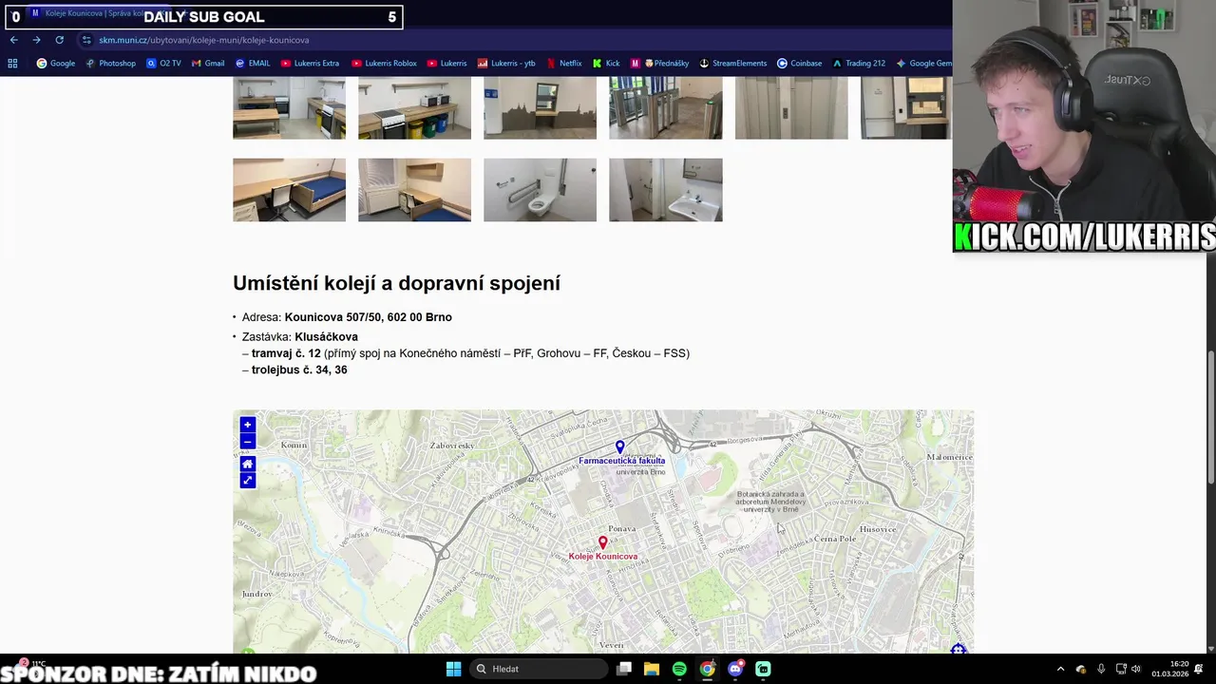
Task: Open the clock showing 16:20
Action: point(1170,669)
